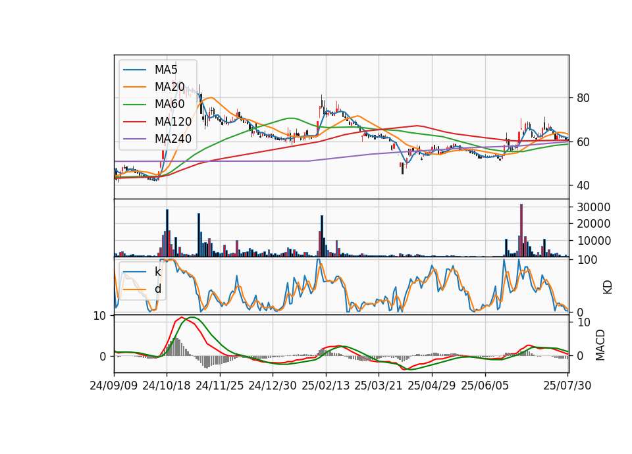This screenshot has height=454, width=632.
Task: Click the KD axis title
Action: [608, 287]
